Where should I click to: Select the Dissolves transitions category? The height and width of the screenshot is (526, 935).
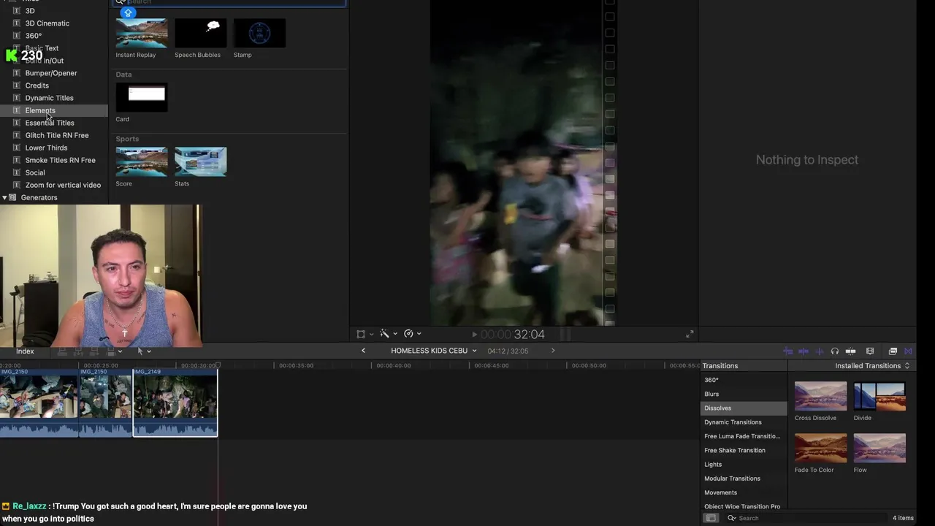click(744, 408)
